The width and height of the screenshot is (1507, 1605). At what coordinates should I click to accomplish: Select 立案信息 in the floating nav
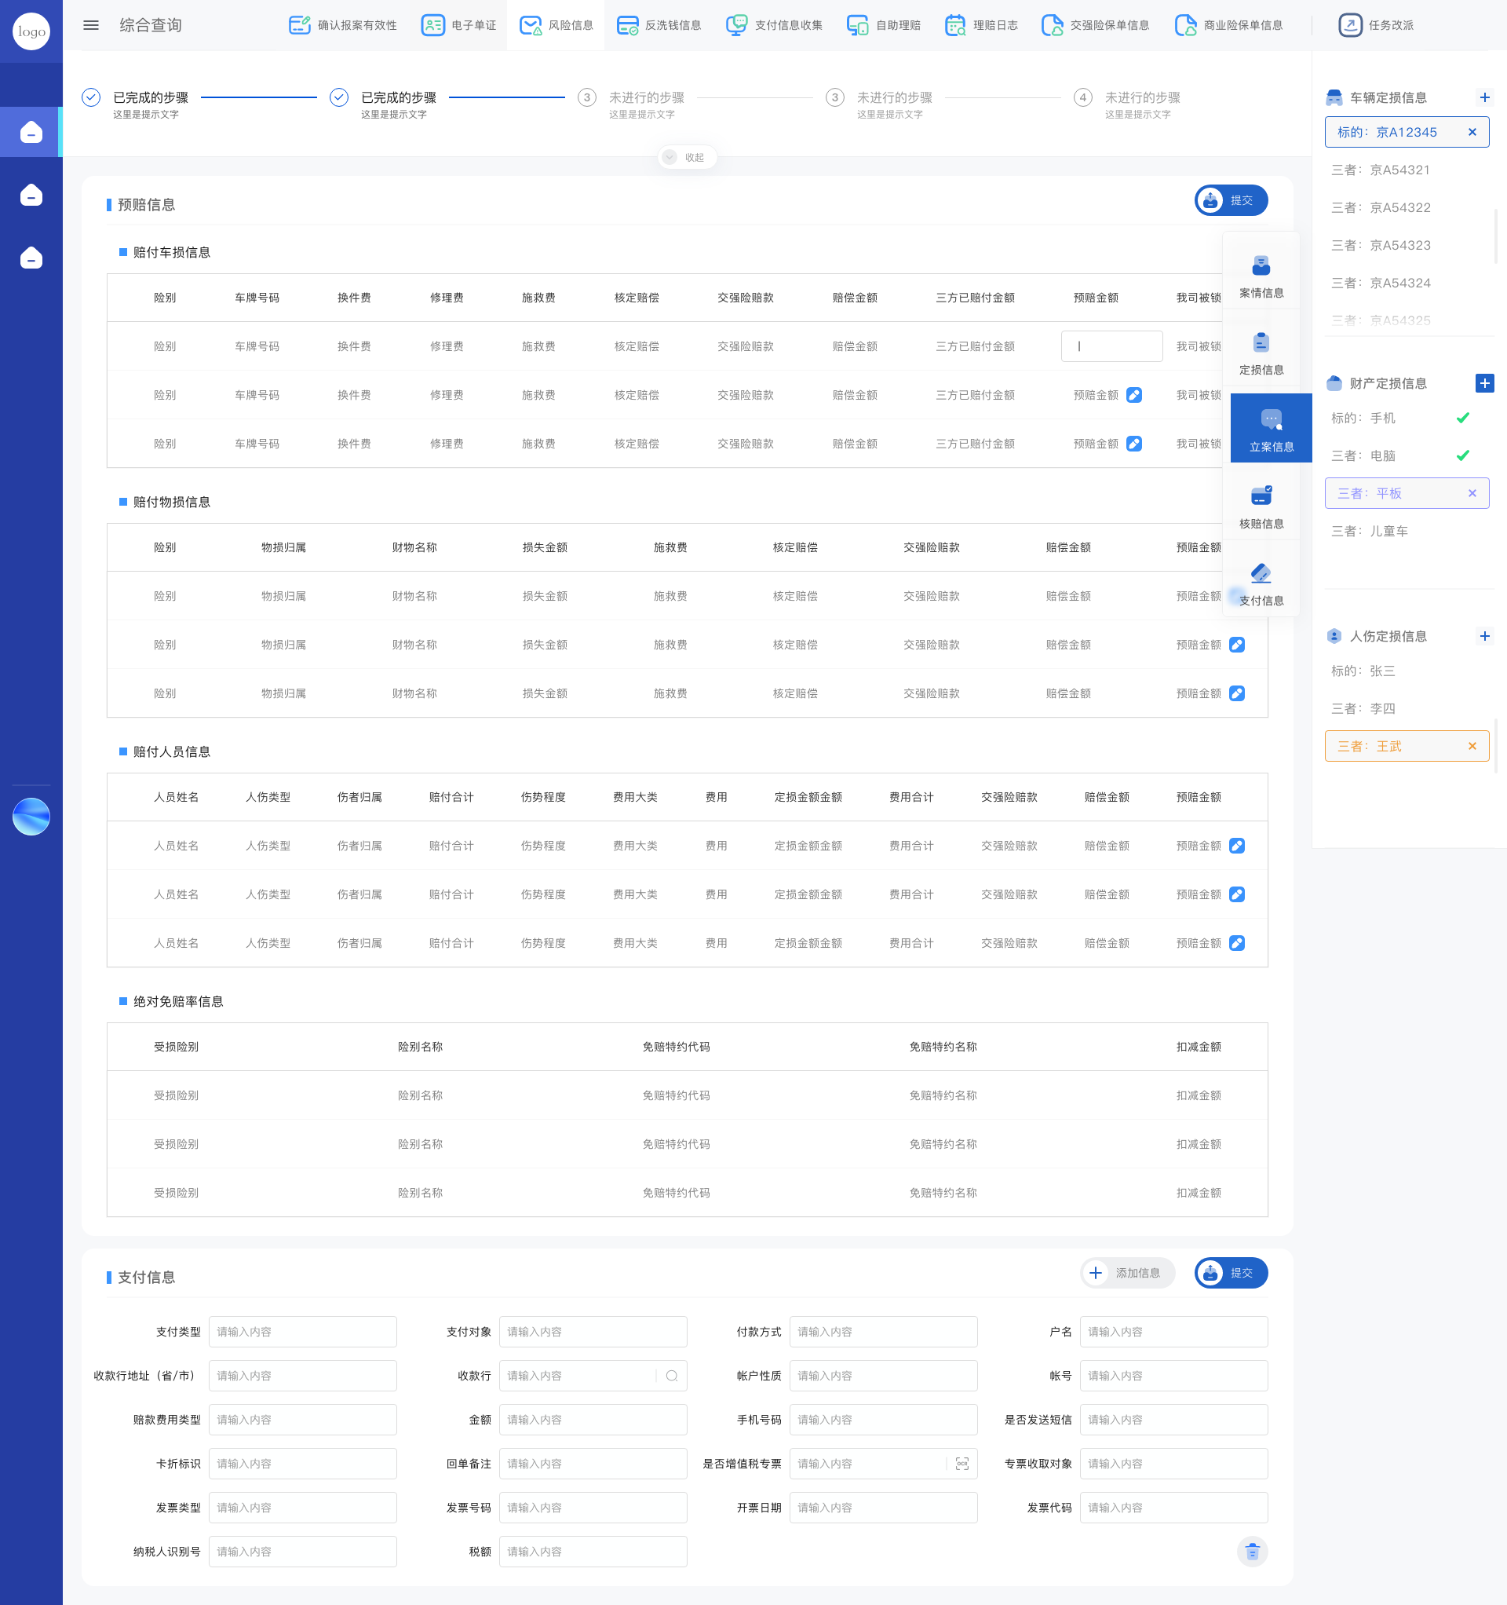click(1272, 429)
